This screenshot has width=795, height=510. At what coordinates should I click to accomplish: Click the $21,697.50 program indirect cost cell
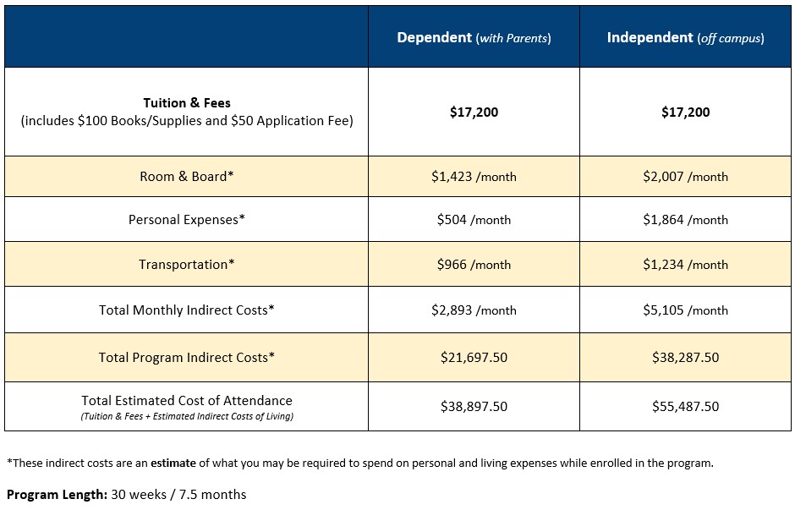(474, 358)
